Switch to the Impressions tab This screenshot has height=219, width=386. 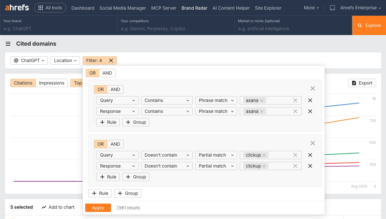[x=51, y=83]
